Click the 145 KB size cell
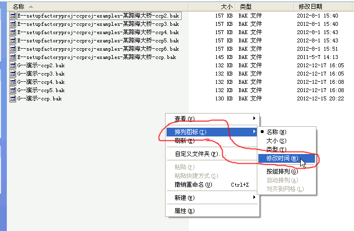The height and width of the screenshot is (231, 354). click(224, 57)
